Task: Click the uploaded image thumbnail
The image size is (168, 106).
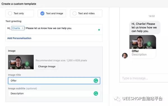Action: coord(21,62)
